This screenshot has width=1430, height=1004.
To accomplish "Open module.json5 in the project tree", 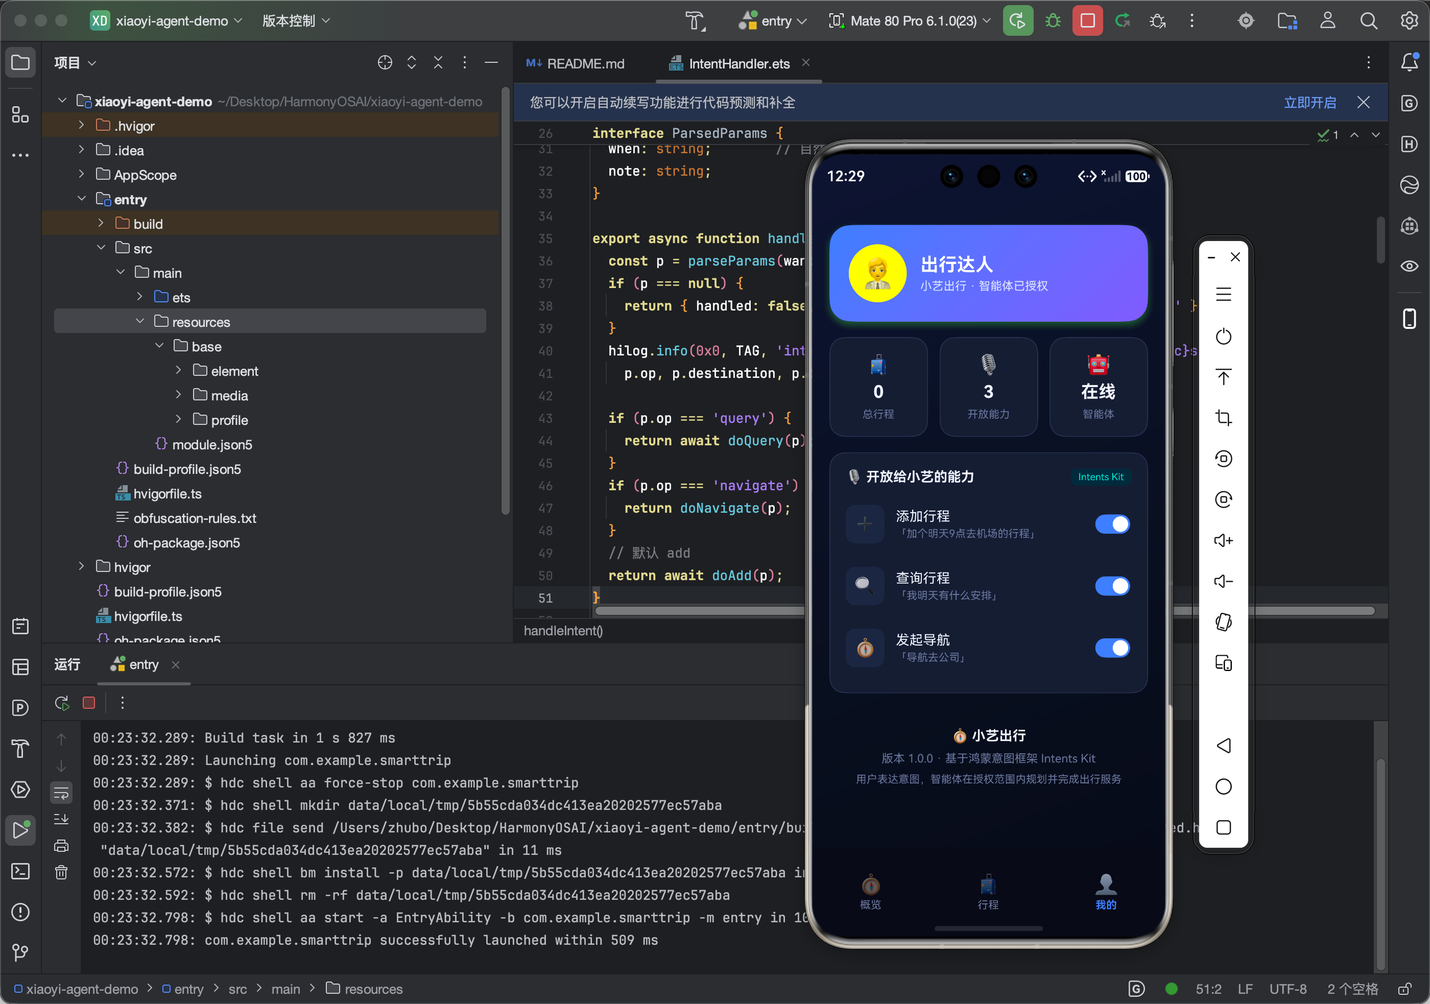I will point(212,444).
